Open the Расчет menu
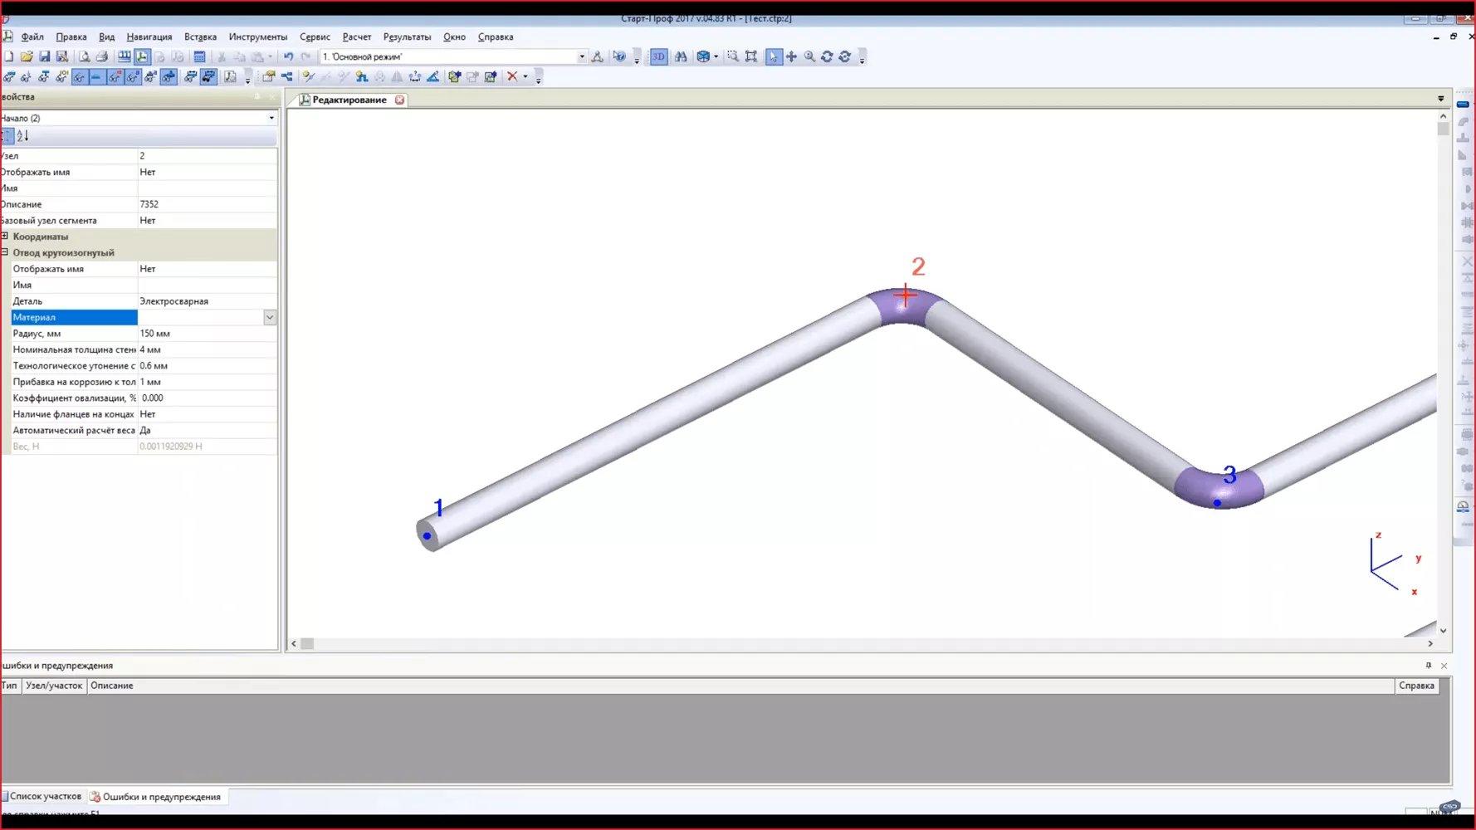The width and height of the screenshot is (1476, 830). pyautogui.click(x=356, y=37)
